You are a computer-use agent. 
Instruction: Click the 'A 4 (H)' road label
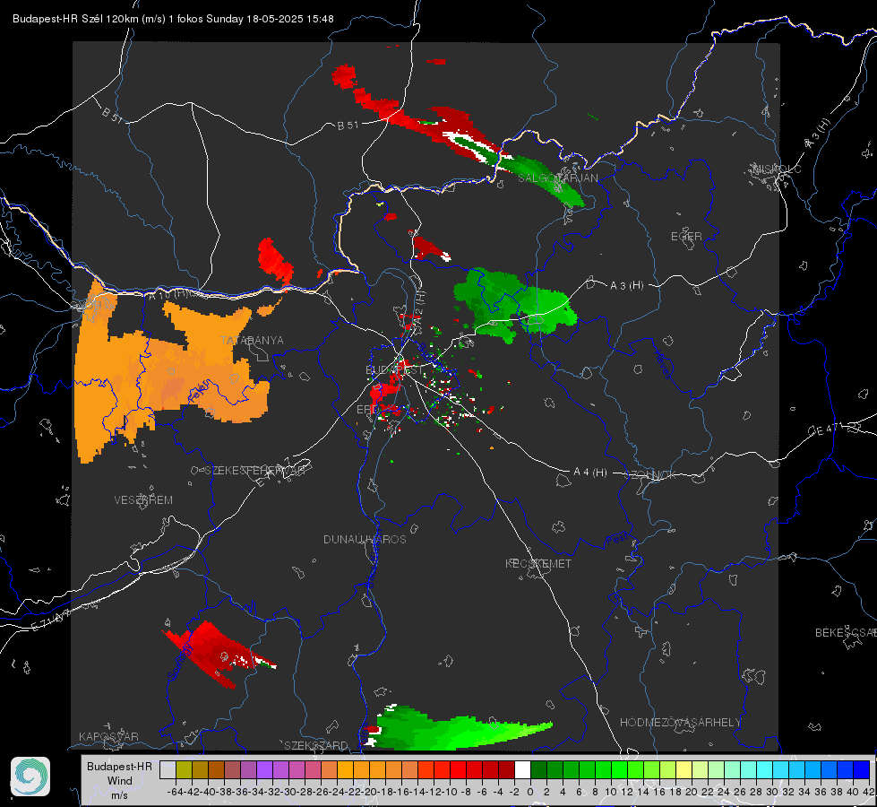pyautogui.click(x=590, y=473)
